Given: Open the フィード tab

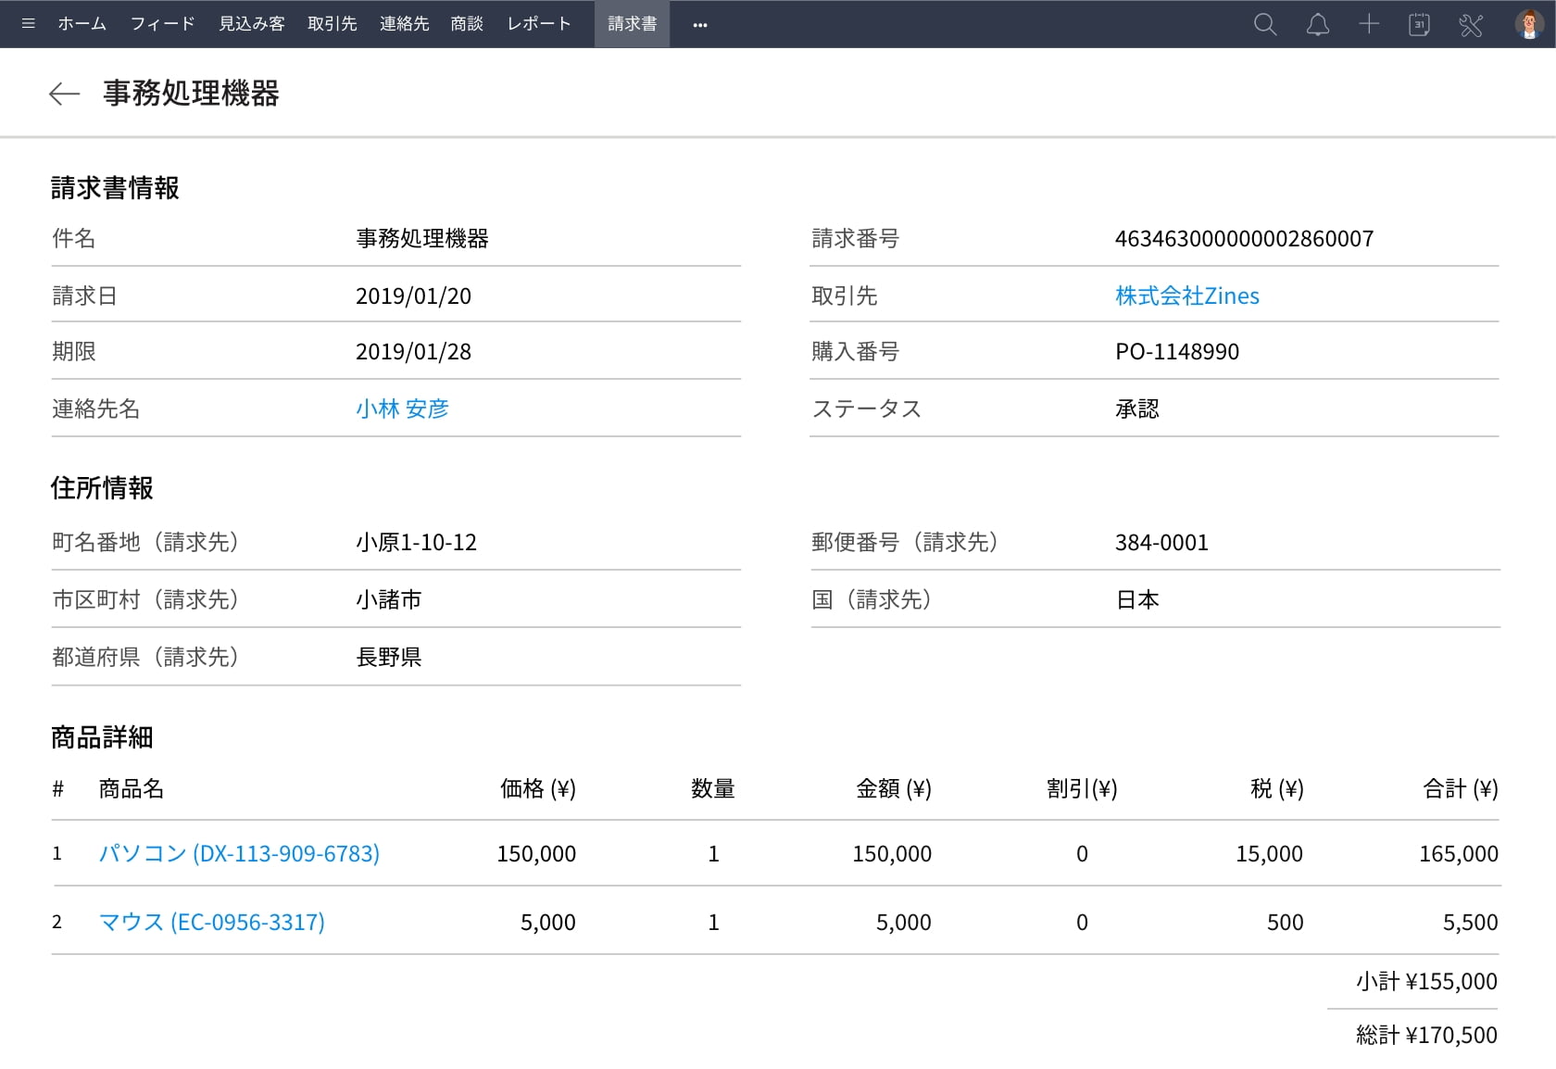Looking at the screenshot, I should click(162, 24).
